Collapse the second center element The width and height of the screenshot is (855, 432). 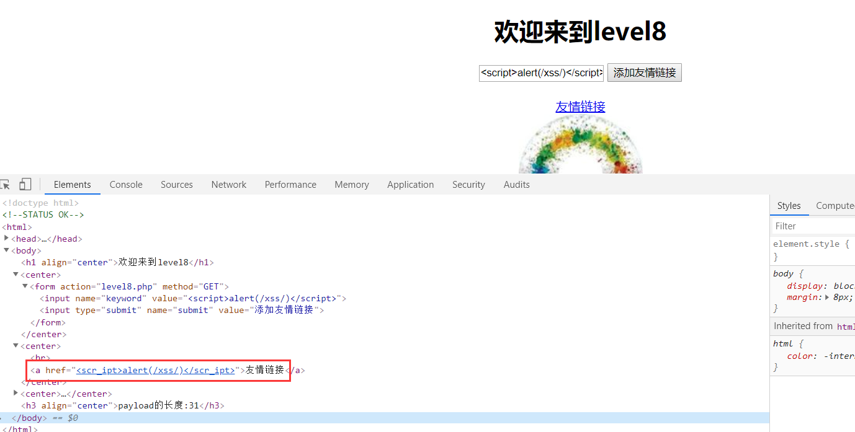[x=16, y=346]
